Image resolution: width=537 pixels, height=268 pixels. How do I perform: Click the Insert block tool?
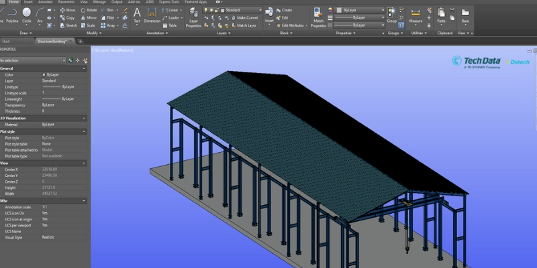click(x=269, y=15)
